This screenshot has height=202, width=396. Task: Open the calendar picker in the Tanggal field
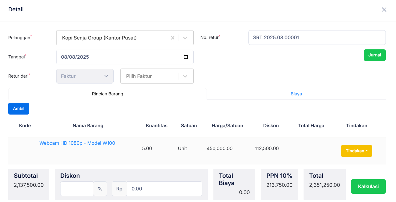pyautogui.click(x=186, y=57)
